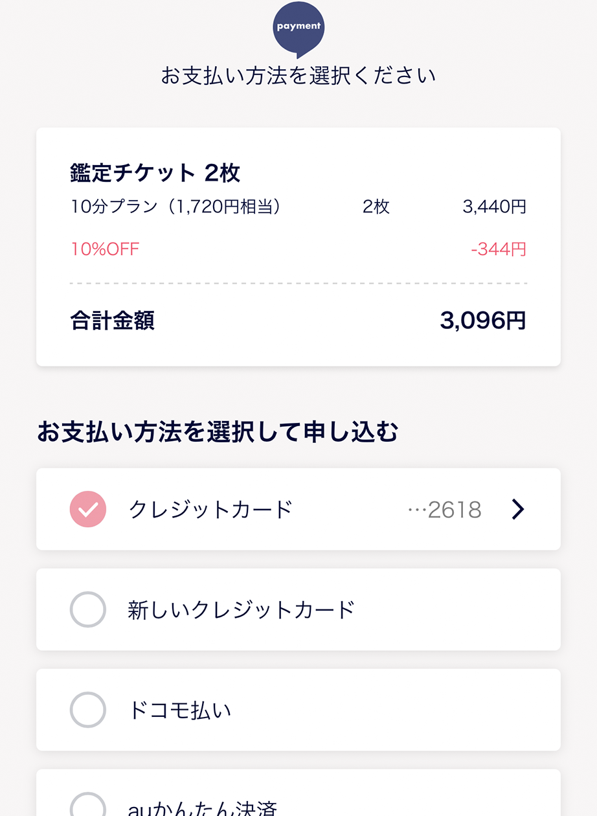This screenshot has width=597, height=816.
Task: Click the 10%OFF discount label
Action: [x=105, y=249]
